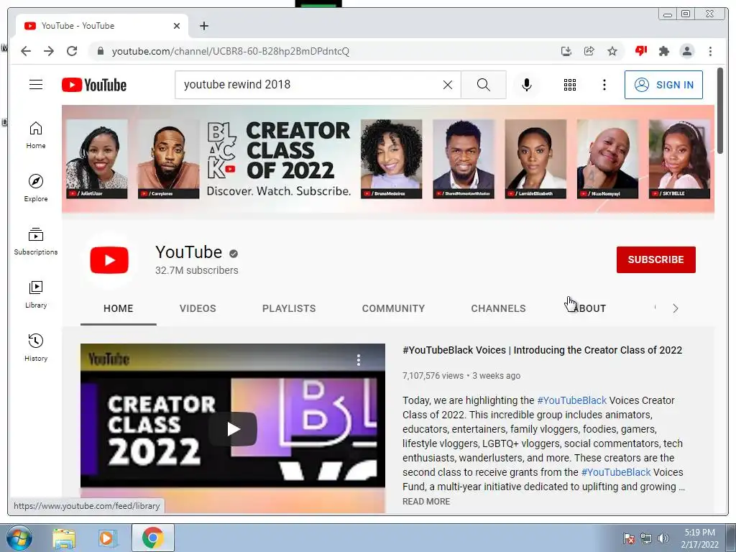Image resolution: width=736 pixels, height=552 pixels.
Task: Click the browser forward arrow
Action: click(x=49, y=51)
